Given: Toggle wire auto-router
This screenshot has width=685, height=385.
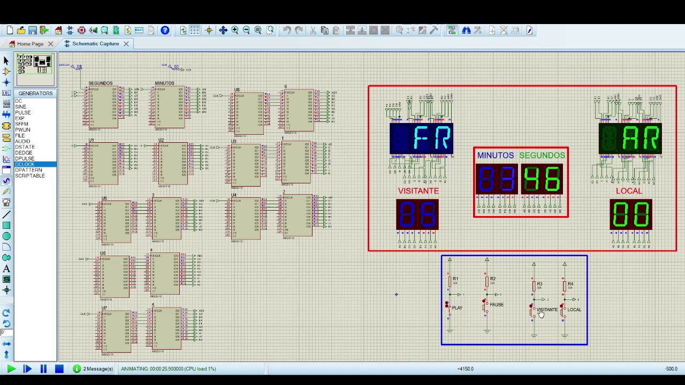Looking at the screenshot, I should click(452, 30).
